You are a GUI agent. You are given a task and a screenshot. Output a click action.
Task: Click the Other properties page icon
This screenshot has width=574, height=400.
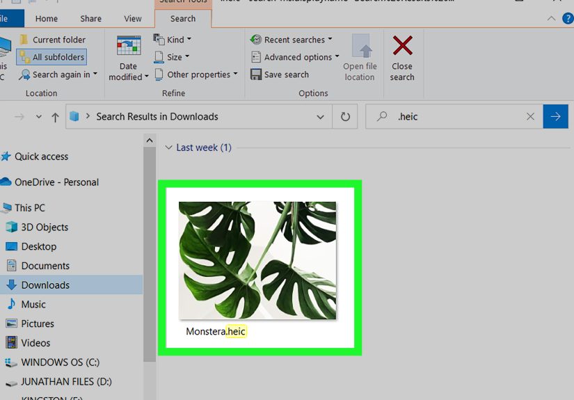click(159, 74)
